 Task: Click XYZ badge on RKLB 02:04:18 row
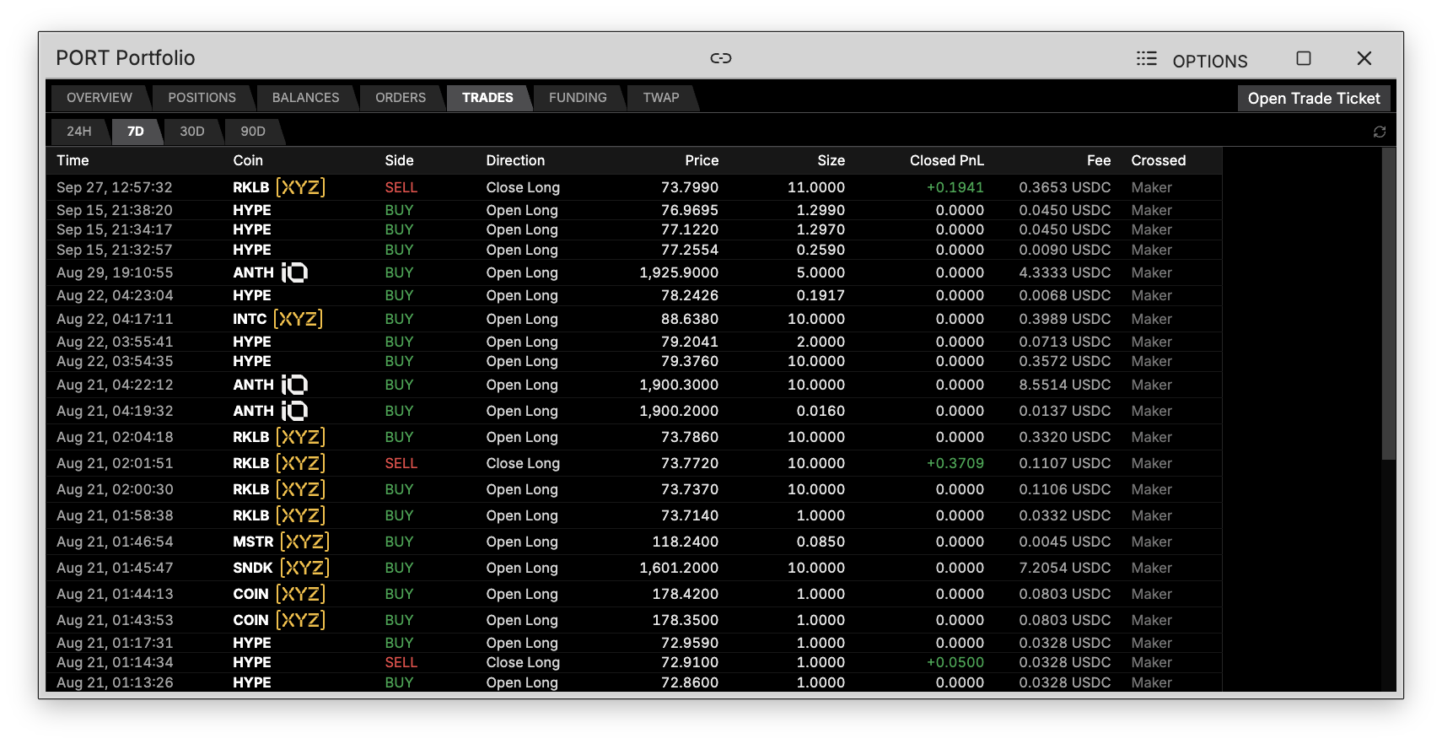(300, 437)
